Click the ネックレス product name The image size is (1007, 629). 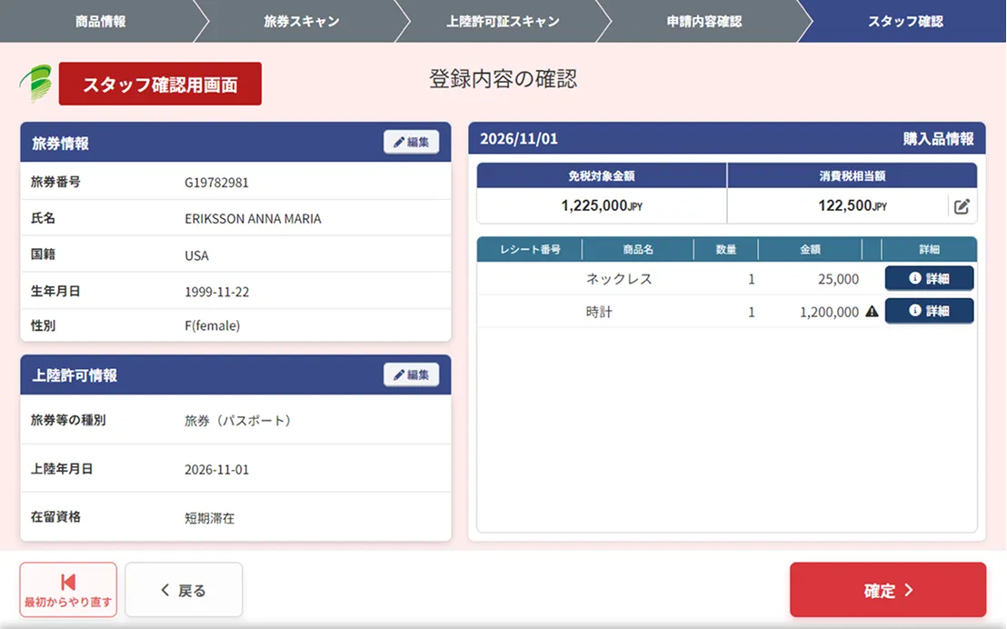coord(619,279)
